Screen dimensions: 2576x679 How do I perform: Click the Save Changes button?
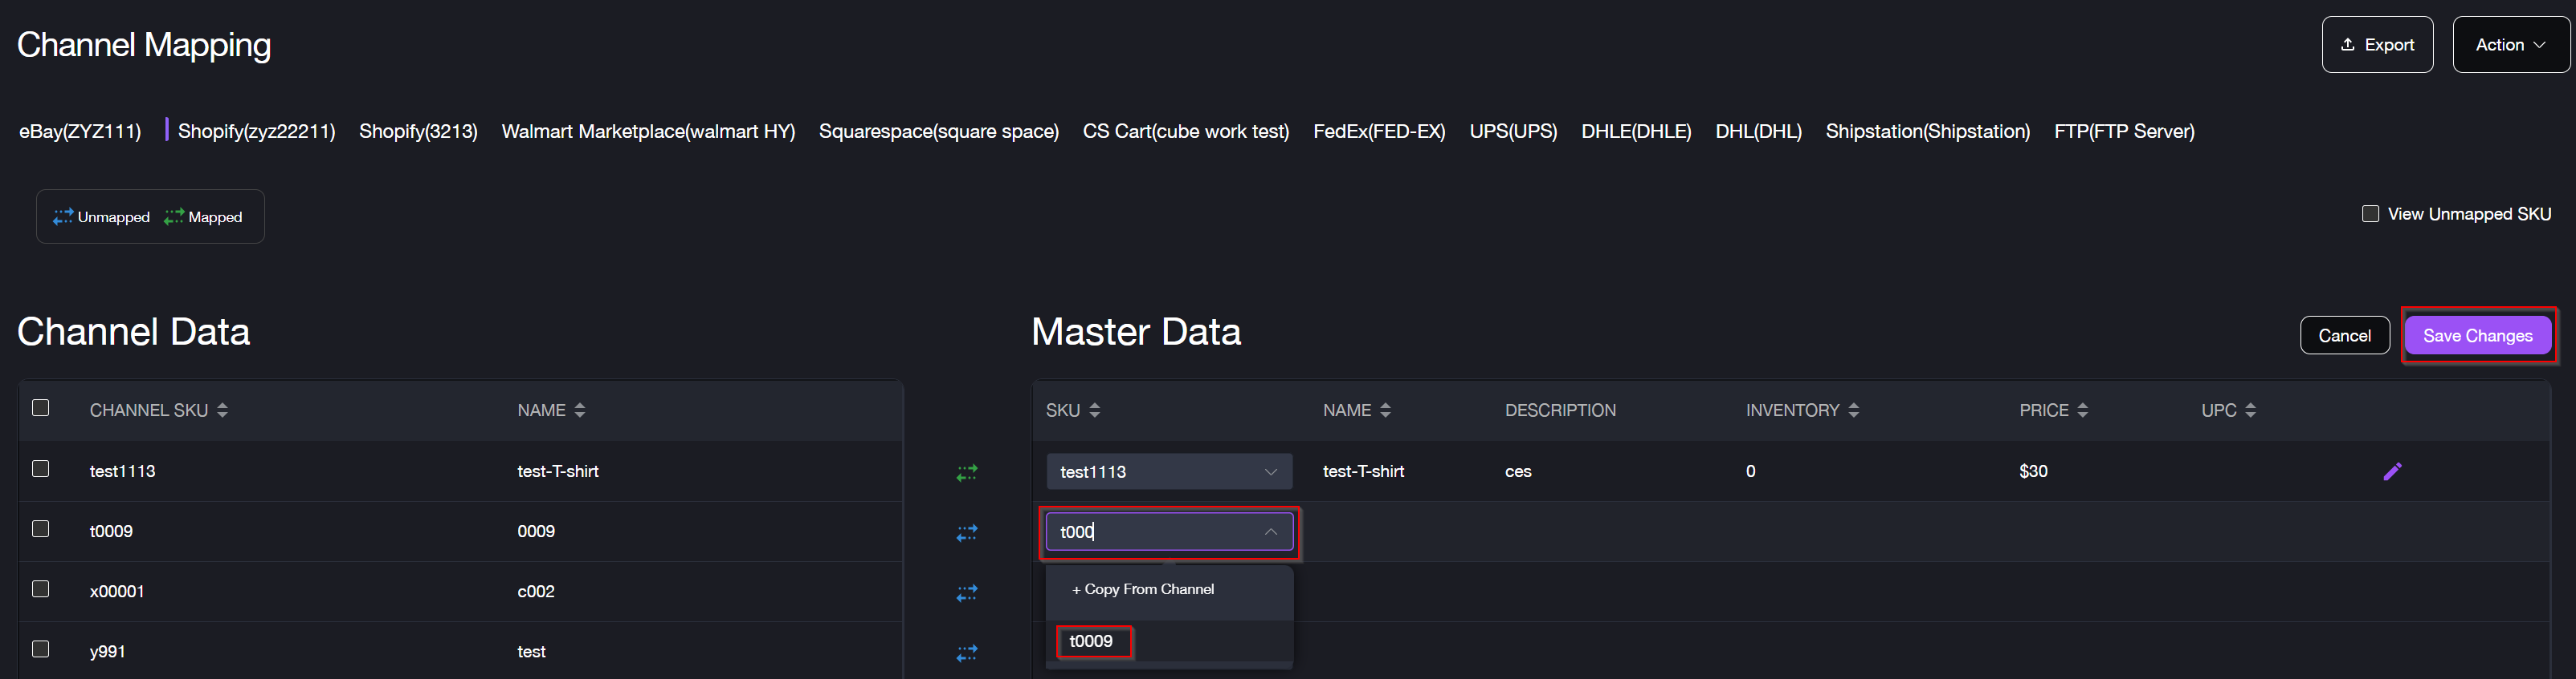2476,336
